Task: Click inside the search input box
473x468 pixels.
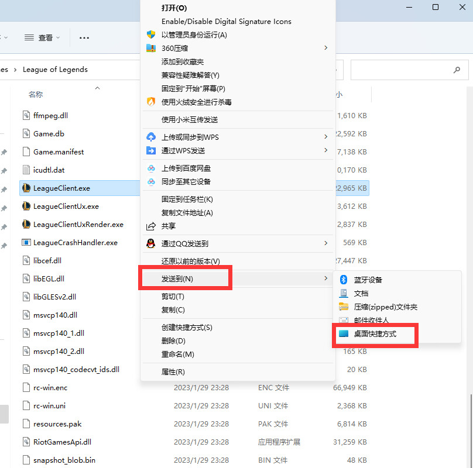Action: click(x=409, y=70)
